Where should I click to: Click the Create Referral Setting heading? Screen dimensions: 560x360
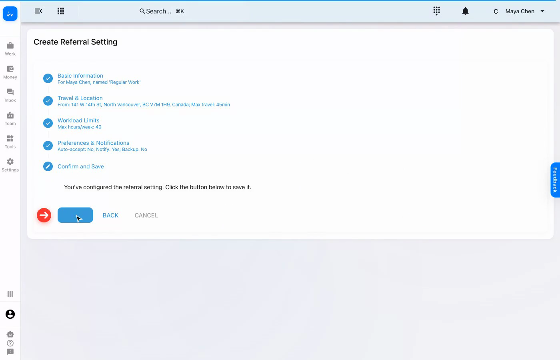click(76, 42)
